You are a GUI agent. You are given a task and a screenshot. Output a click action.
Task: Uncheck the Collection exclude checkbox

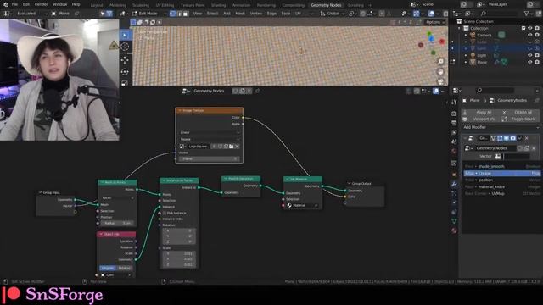[523, 28]
